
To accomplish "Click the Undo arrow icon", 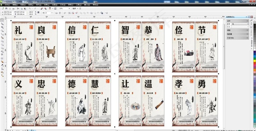I will point(30,8).
